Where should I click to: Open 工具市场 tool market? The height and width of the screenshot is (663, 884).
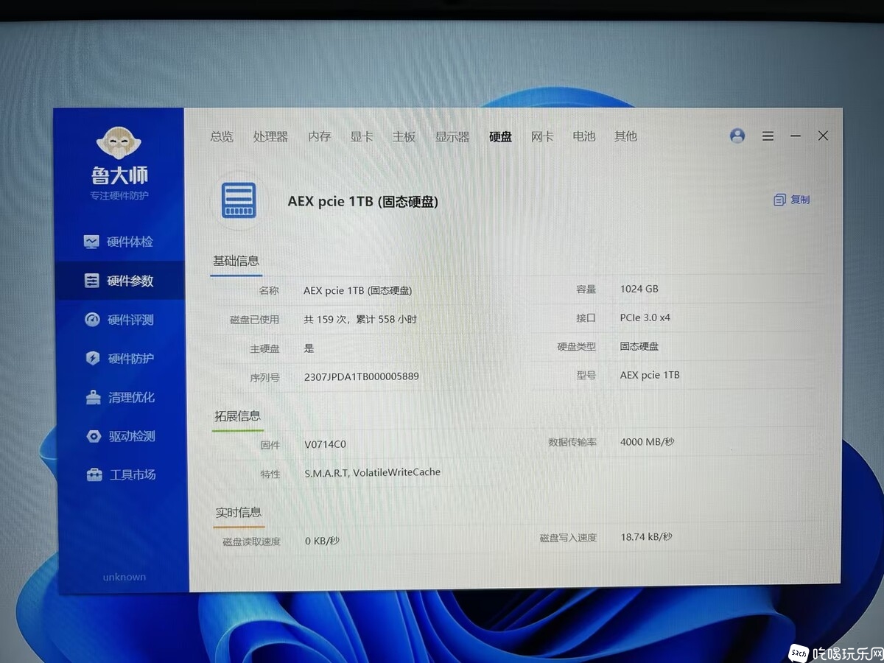click(121, 475)
